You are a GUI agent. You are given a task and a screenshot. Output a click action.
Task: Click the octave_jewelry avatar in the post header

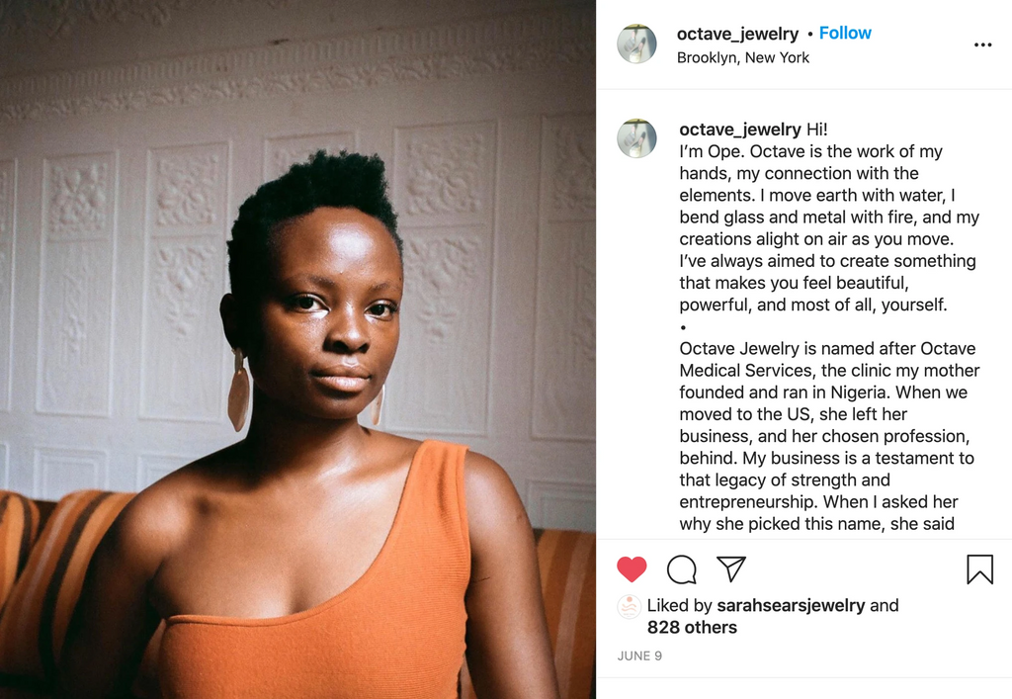click(637, 44)
